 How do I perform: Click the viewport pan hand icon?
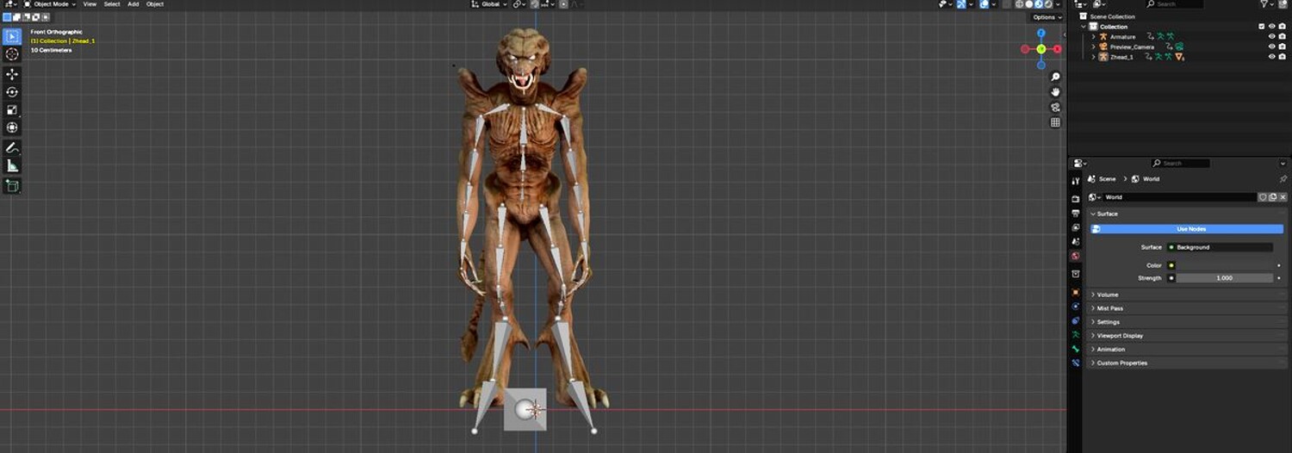click(x=1055, y=92)
